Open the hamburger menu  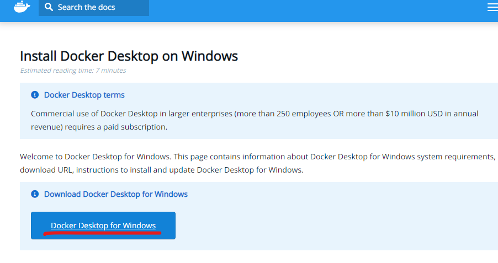pos(492,7)
